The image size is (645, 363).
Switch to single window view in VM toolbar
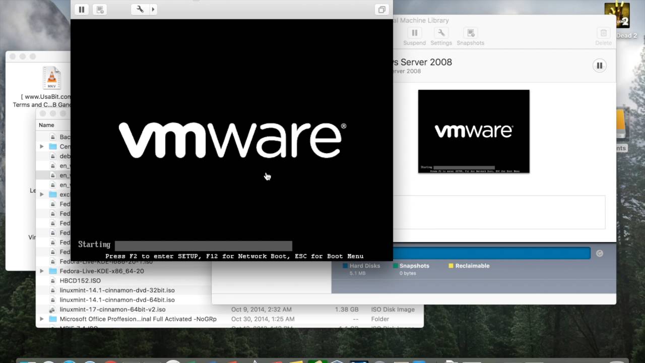tap(382, 9)
